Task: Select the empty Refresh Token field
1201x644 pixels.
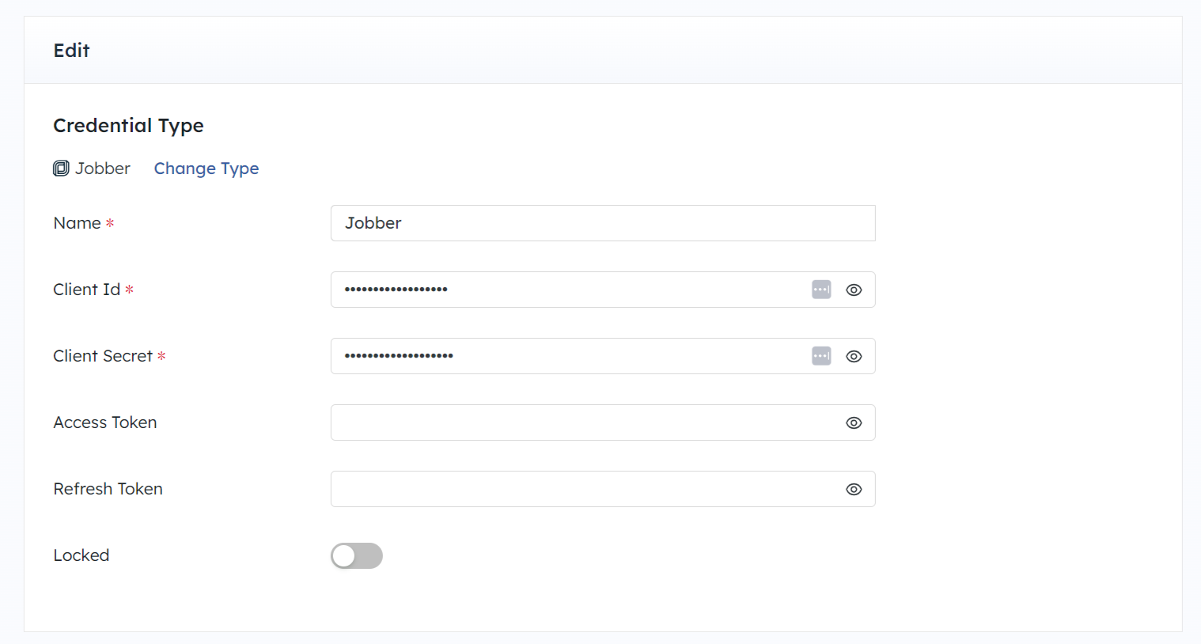Action: pyautogui.click(x=585, y=489)
